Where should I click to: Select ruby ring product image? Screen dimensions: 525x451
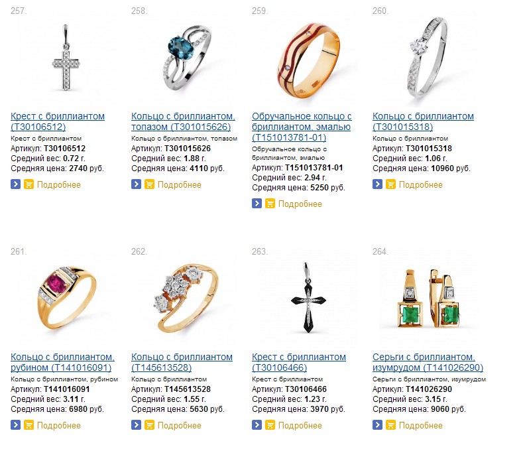tap(66, 298)
